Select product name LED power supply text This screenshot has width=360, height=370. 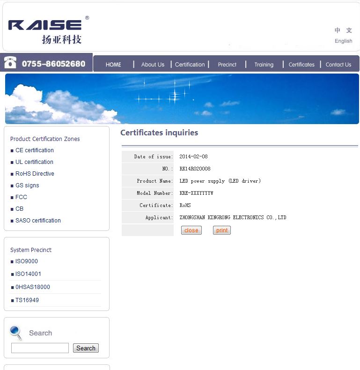point(220,181)
